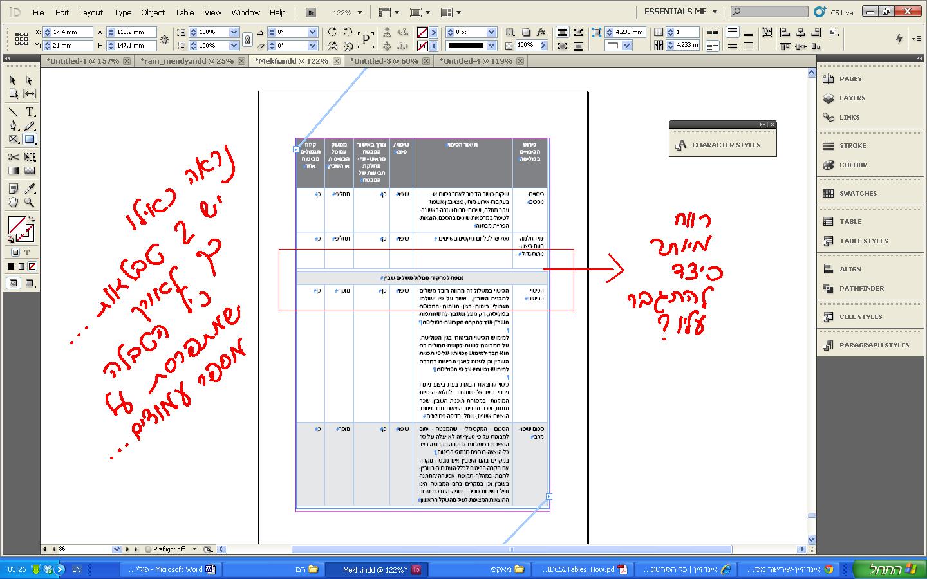Open the scale X percentage dropdown
Viewport: 927px width, 579px height.
coord(234,32)
